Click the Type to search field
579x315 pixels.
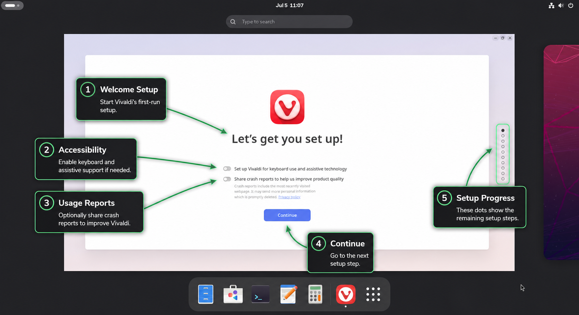[289, 22]
